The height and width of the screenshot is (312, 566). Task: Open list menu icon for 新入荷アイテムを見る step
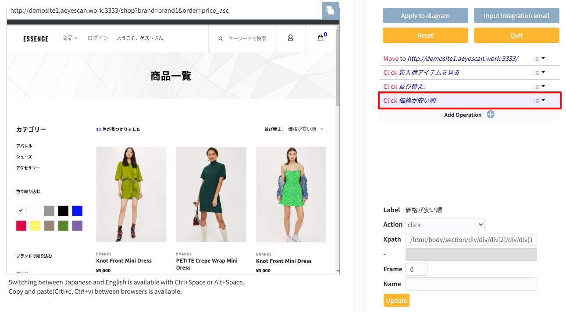(x=539, y=73)
